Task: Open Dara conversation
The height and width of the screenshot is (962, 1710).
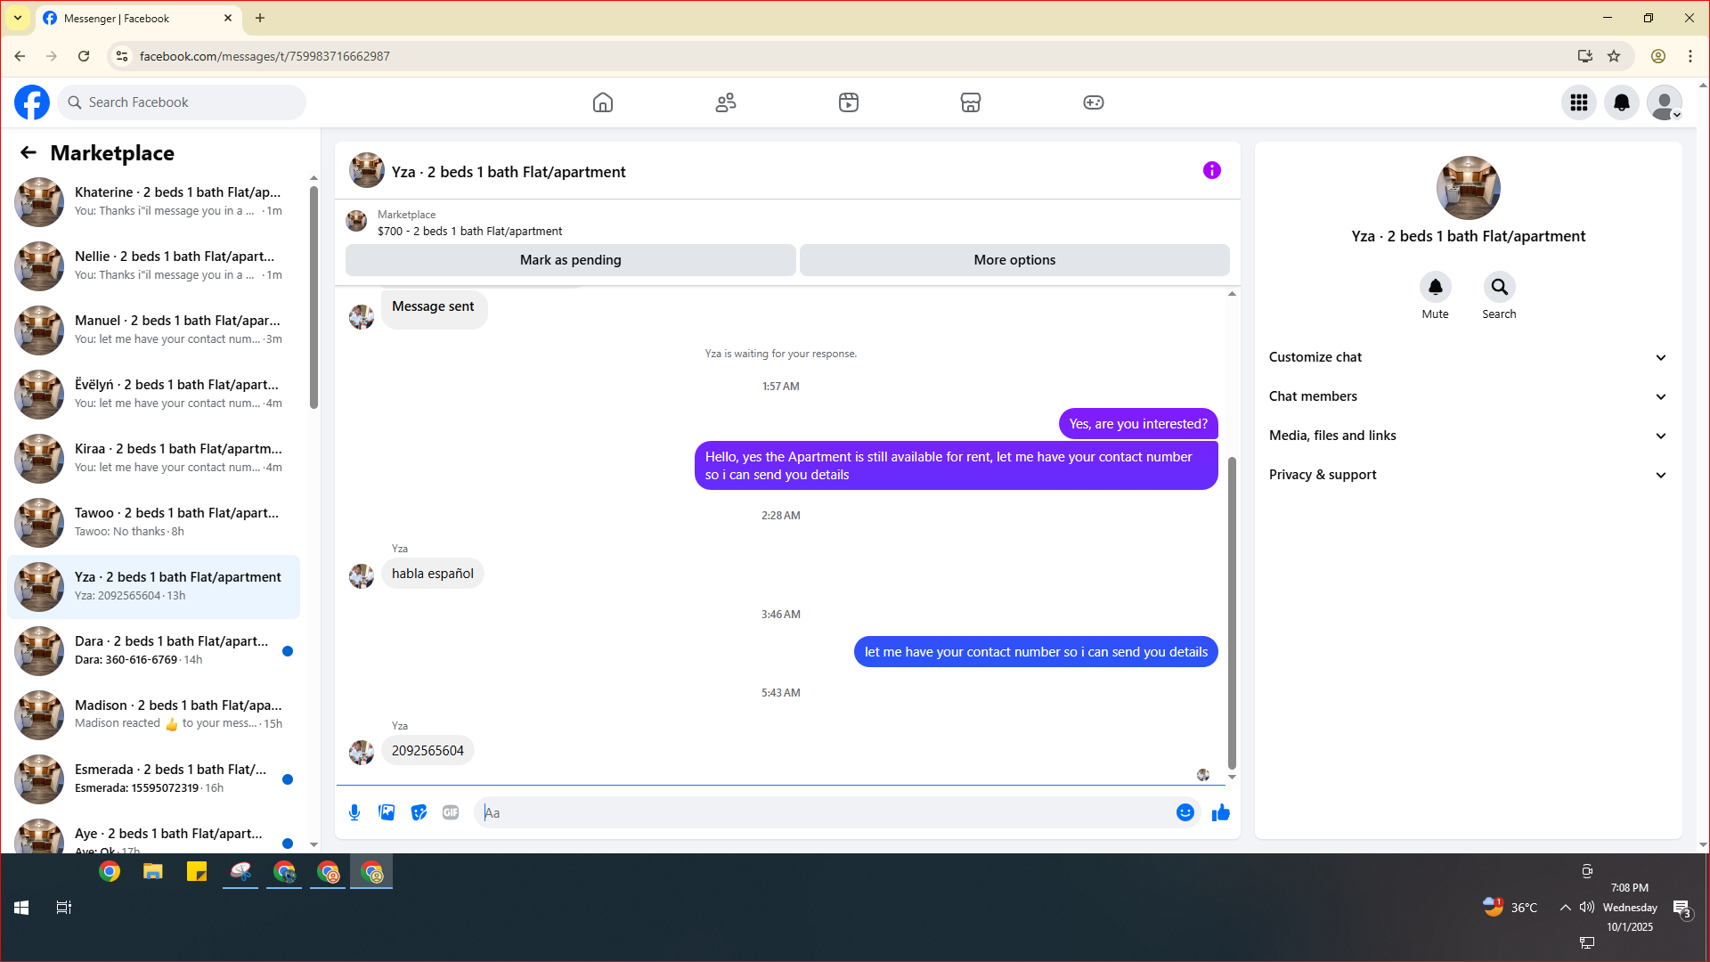Action: coord(153,650)
